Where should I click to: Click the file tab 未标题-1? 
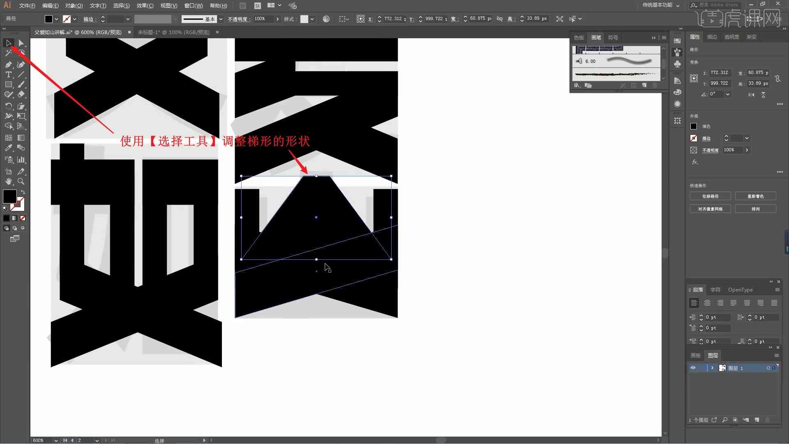coord(173,32)
